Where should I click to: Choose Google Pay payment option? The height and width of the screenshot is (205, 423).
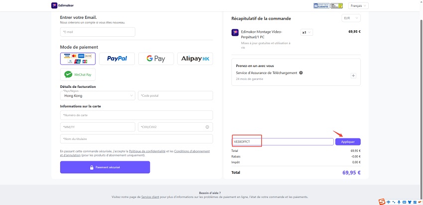(x=156, y=59)
